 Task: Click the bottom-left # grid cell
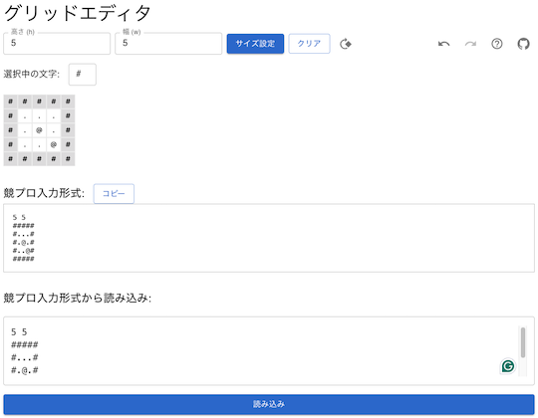click(10, 159)
